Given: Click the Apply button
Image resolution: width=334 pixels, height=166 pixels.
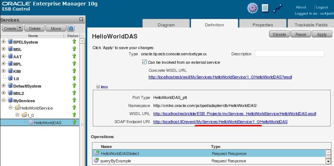Looking at the screenshot, I should coord(322,34).
